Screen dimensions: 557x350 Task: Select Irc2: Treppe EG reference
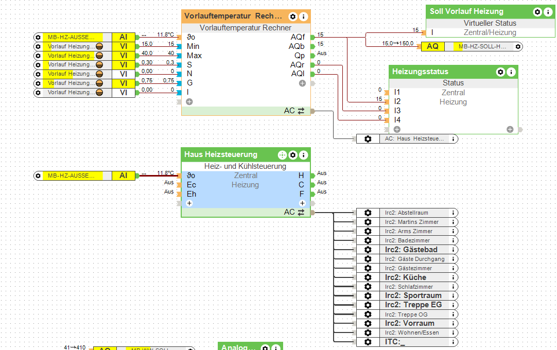coord(413,305)
